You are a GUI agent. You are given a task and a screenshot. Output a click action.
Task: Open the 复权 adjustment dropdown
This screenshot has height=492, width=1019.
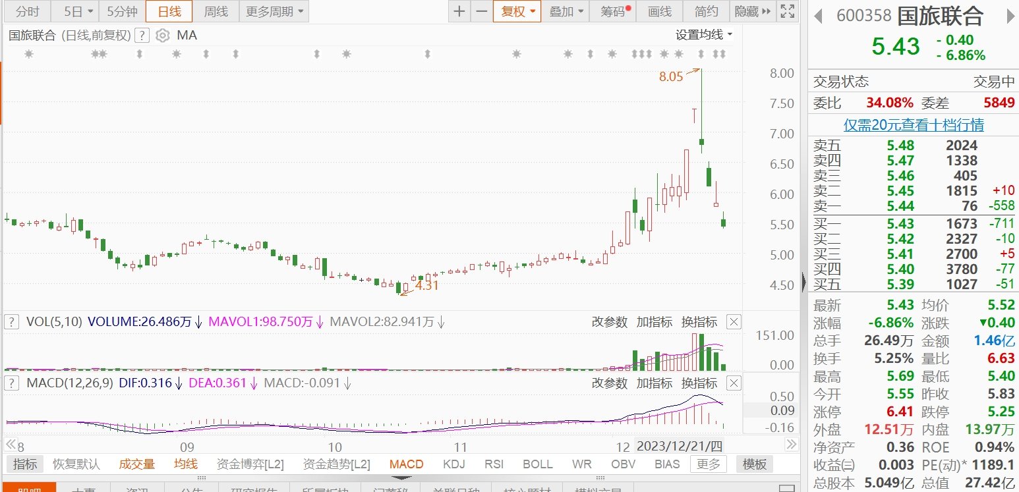coord(517,11)
